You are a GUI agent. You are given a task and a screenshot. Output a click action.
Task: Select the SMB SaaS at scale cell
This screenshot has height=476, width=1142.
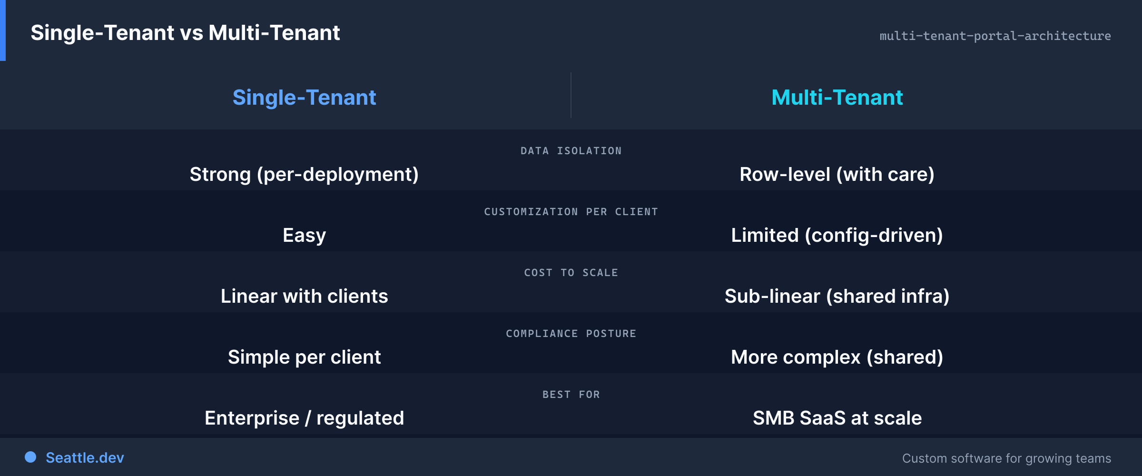click(x=837, y=418)
